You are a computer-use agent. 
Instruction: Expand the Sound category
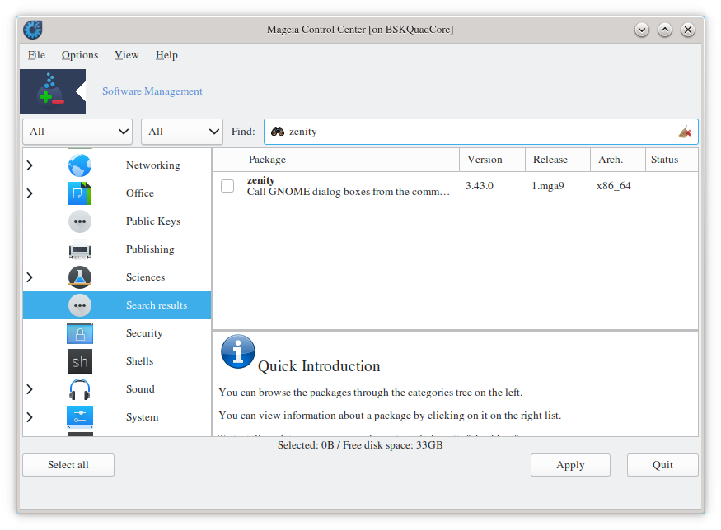pyautogui.click(x=30, y=389)
